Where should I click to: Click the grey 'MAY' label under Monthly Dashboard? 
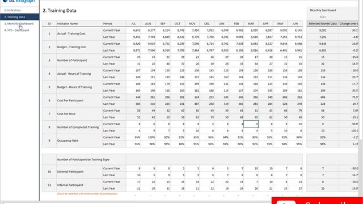[323, 17]
